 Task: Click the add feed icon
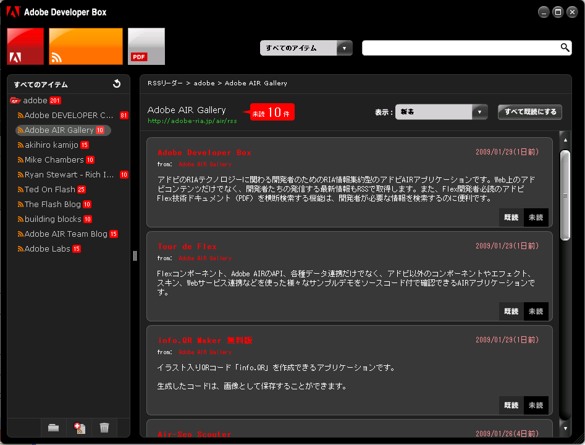pyautogui.click(x=80, y=428)
